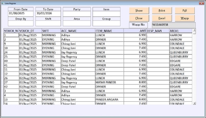
Task: Click the grid scrollbar down arrow
Action: [194, 103]
